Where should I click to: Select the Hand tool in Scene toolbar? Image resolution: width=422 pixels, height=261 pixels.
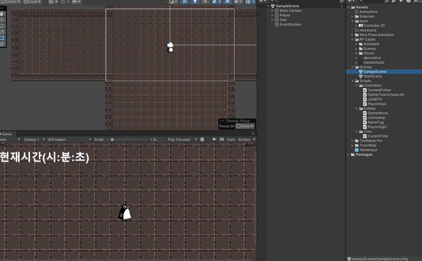pyautogui.click(x=2, y=14)
